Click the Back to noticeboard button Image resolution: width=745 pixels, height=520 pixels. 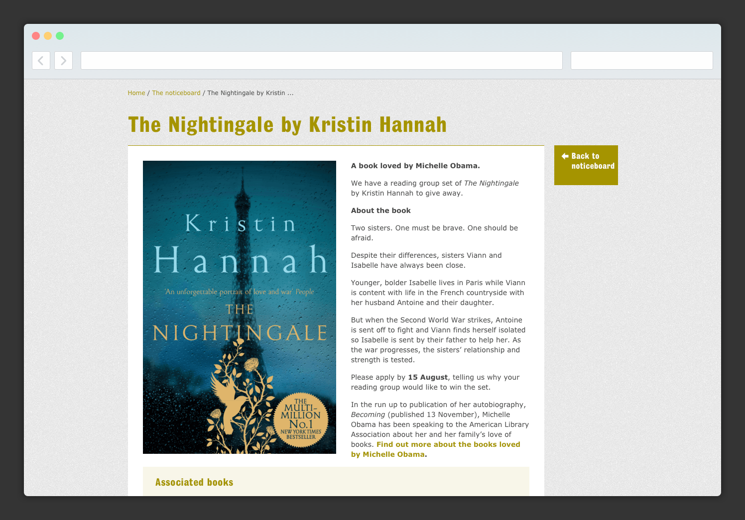pyautogui.click(x=586, y=165)
